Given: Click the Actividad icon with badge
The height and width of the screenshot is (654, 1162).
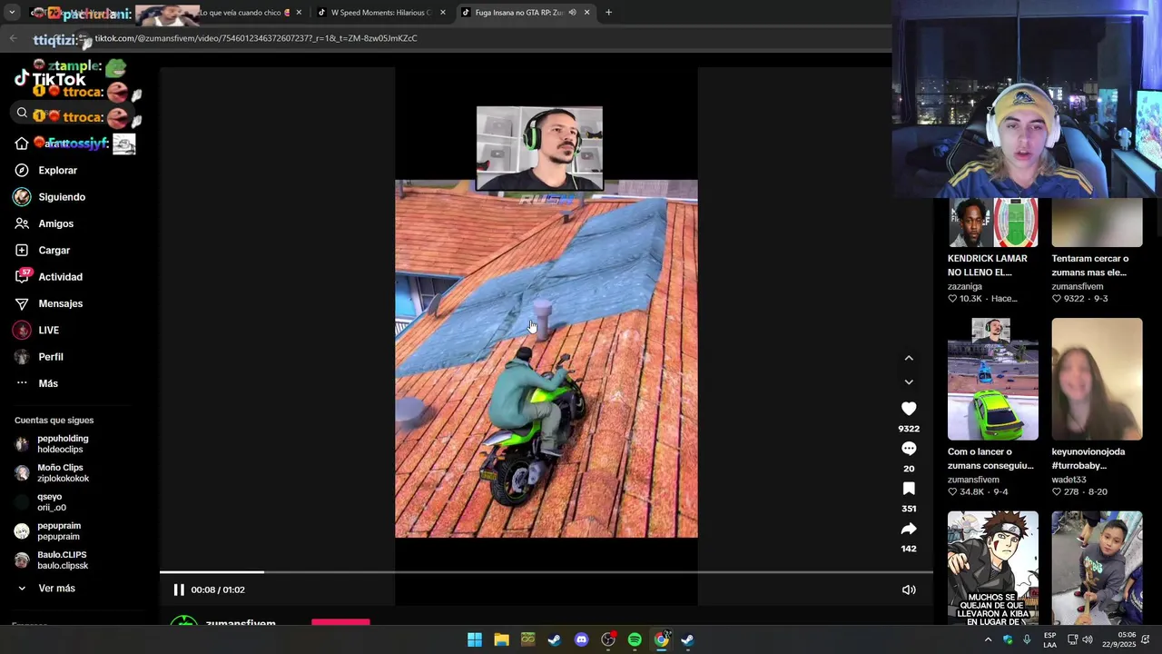Looking at the screenshot, I should point(22,277).
